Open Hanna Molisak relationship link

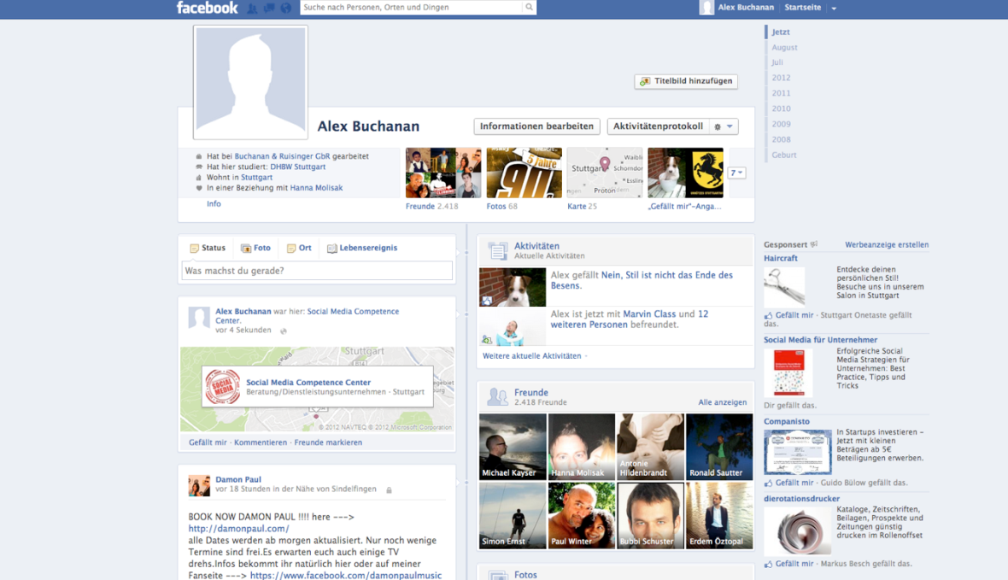pos(316,188)
